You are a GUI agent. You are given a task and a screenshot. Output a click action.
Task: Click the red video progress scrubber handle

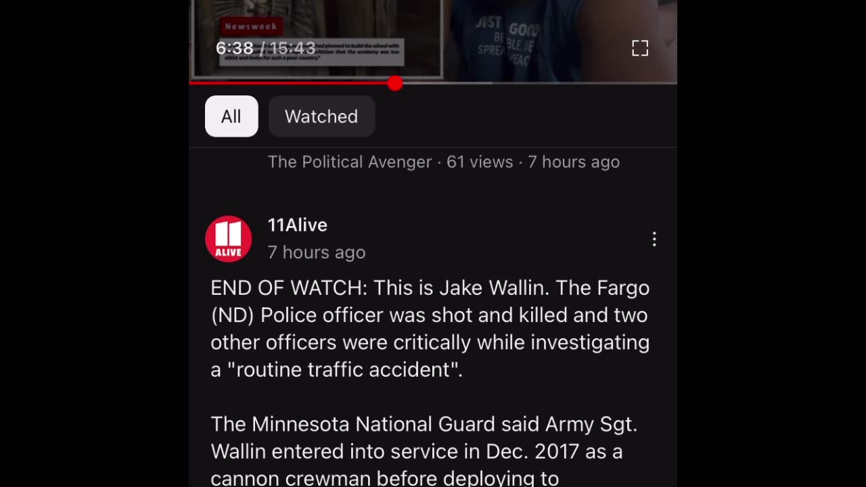tap(395, 83)
